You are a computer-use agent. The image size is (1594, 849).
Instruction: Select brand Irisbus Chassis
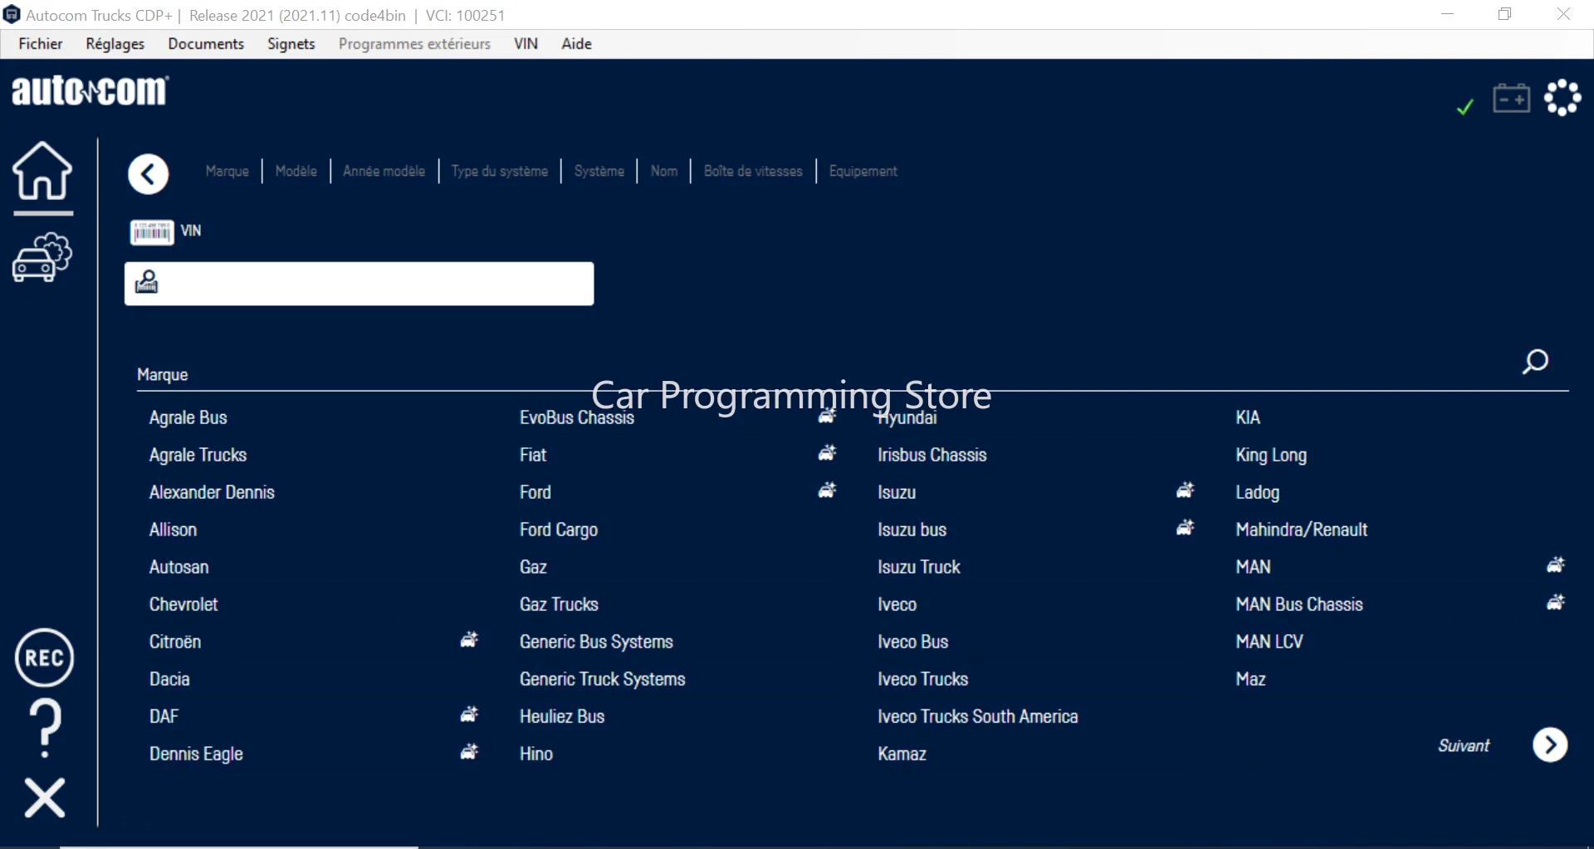point(932,455)
